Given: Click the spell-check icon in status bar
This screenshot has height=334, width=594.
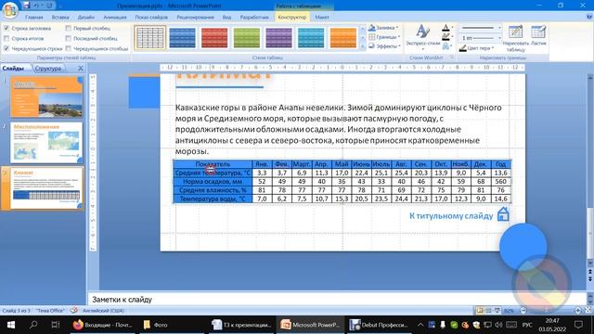Looking at the screenshot, I should pos(74,311).
